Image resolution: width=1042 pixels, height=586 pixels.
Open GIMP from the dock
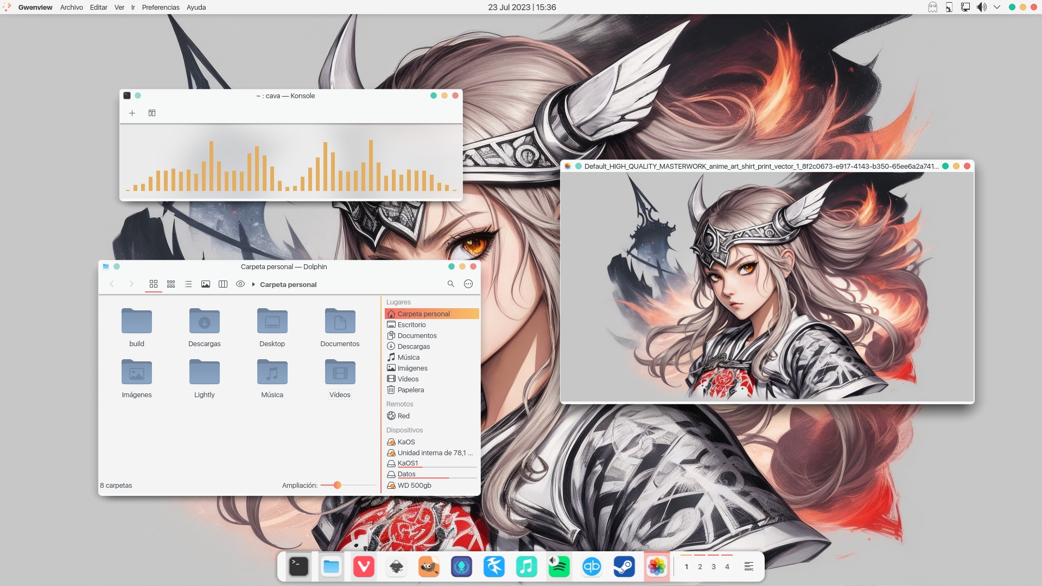point(429,566)
